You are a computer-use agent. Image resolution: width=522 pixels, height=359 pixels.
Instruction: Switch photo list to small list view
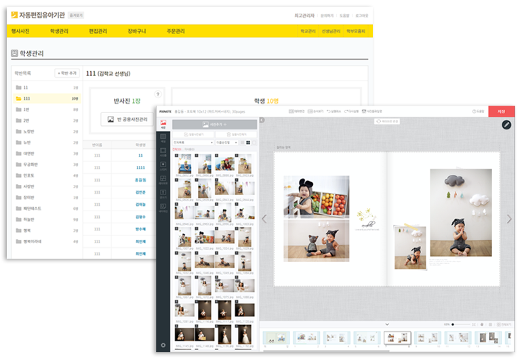[x=242, y=142]
